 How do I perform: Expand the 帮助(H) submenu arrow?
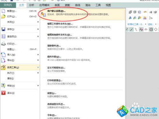coord(38,86)
